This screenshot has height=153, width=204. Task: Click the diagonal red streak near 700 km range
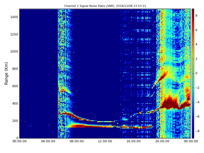161,79
